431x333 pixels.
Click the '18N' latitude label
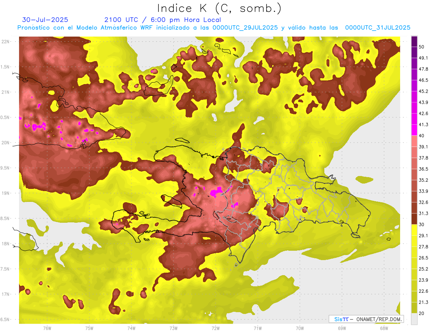5,244
